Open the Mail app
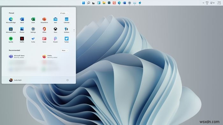Screen dimensions: 223x125 click(55, 20)
